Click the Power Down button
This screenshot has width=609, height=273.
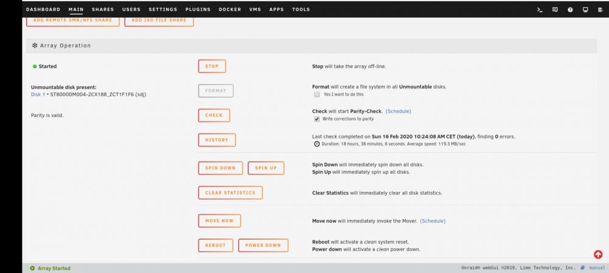263,246
